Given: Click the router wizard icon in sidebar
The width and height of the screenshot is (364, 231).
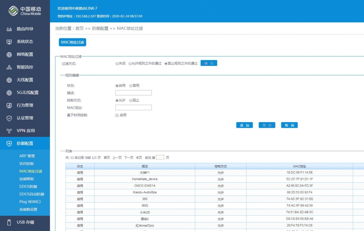Looking at the screenshot, I should coord(9,29).
